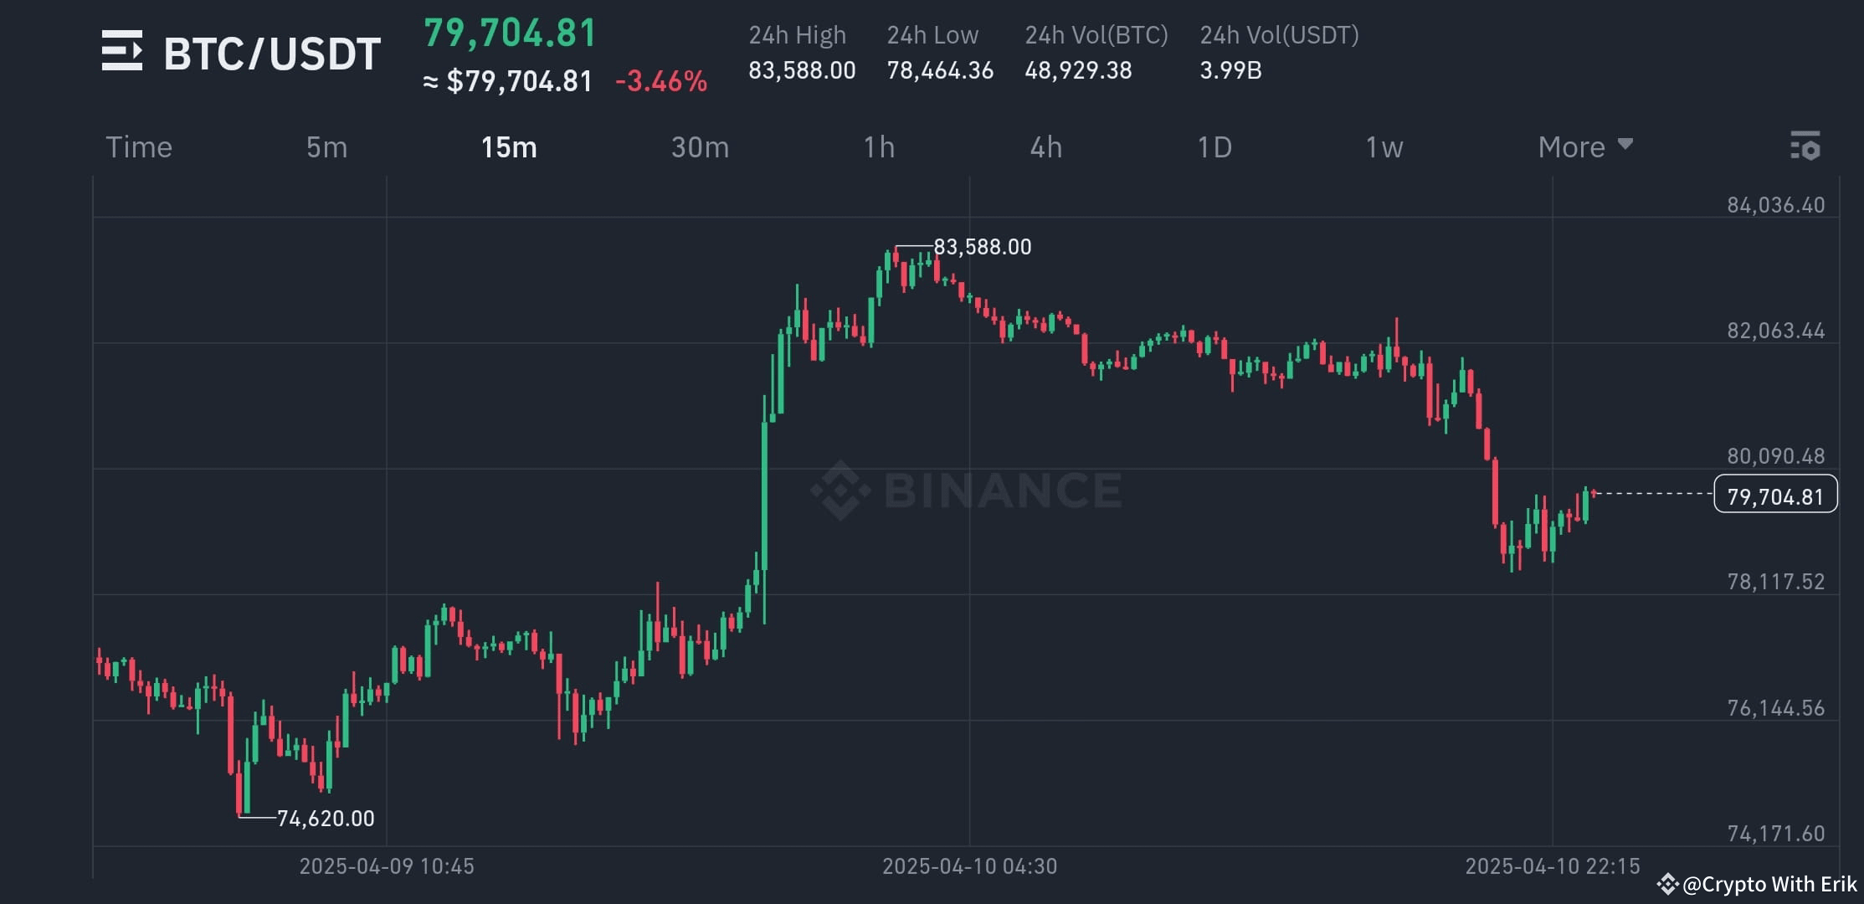This screenshot has height=904, width=1864.
Task: Select the 1h timeframe
Action: coord(879,146)
